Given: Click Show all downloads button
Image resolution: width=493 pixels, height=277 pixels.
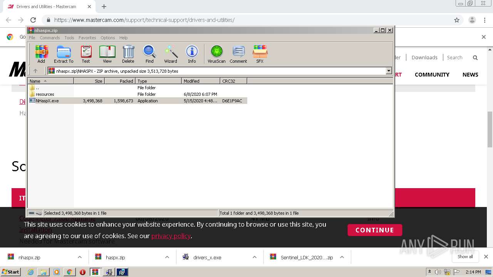Looking at the screenshot, I should point(465,257).
